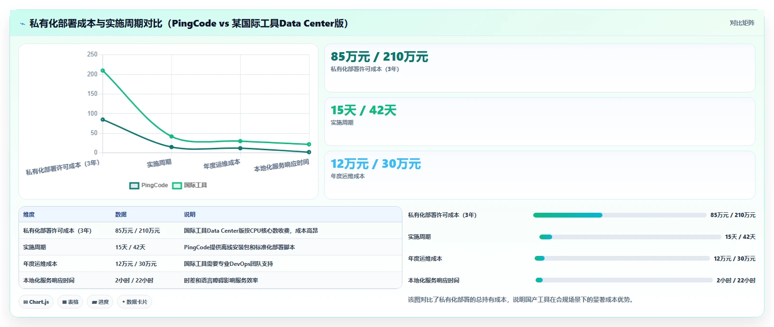774x327 pixels.
Task: Click the 数据卡片 tag chip
Action: [x=135, y=302]
